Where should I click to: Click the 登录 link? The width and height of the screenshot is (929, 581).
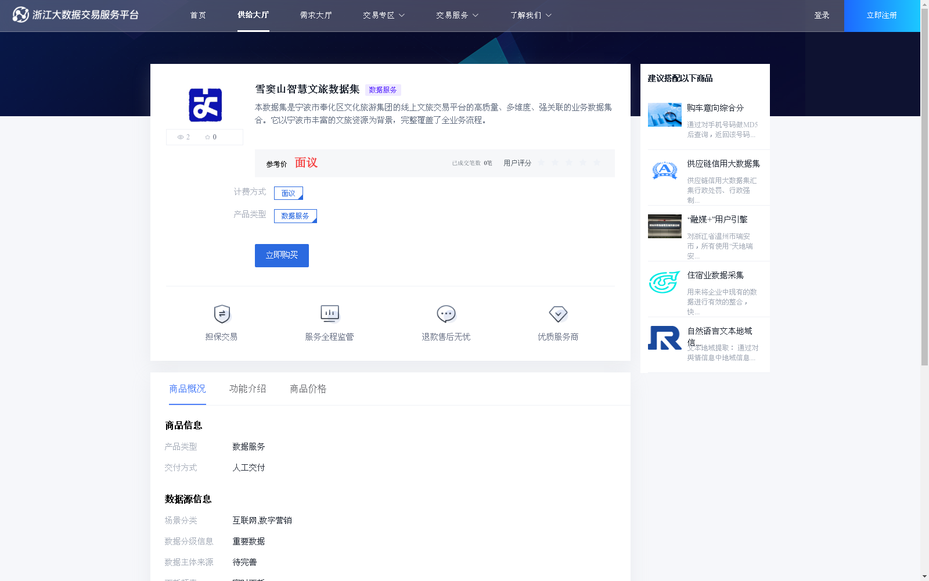pyautogui.click(x=822, y=15)
